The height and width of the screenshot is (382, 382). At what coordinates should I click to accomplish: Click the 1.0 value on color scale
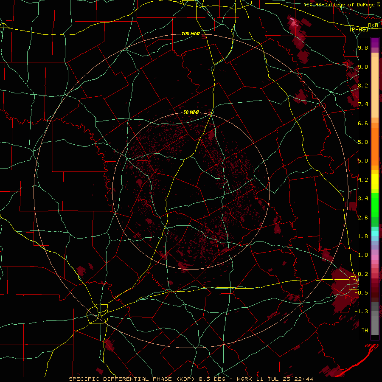tap(363, 255)
